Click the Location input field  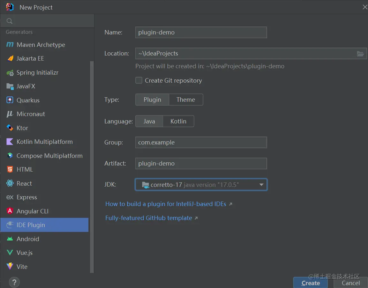click(x=251, y=54)
